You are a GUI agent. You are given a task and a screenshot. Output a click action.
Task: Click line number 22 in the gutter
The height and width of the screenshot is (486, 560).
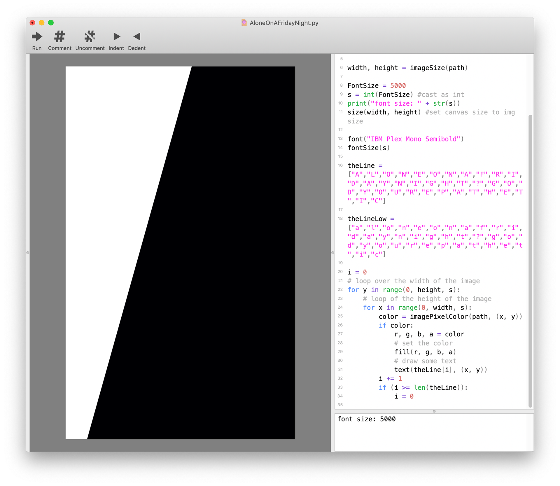(340, 289)
